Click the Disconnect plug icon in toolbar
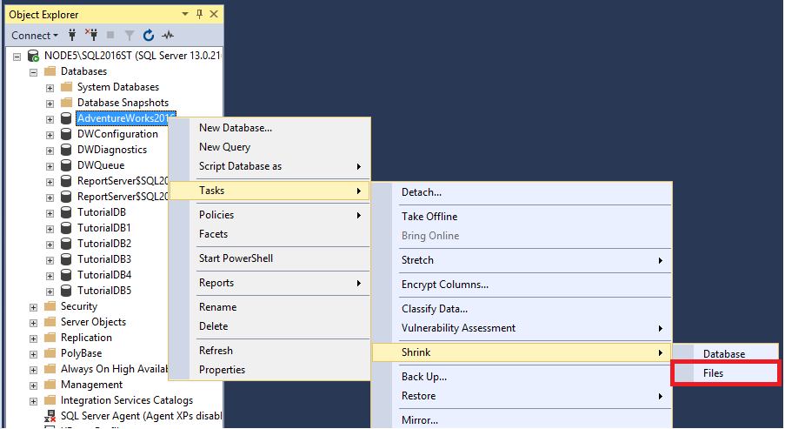 pos(91,36)
